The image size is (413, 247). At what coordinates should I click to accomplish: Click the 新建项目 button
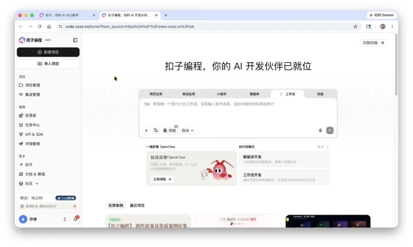pos(48,52)
